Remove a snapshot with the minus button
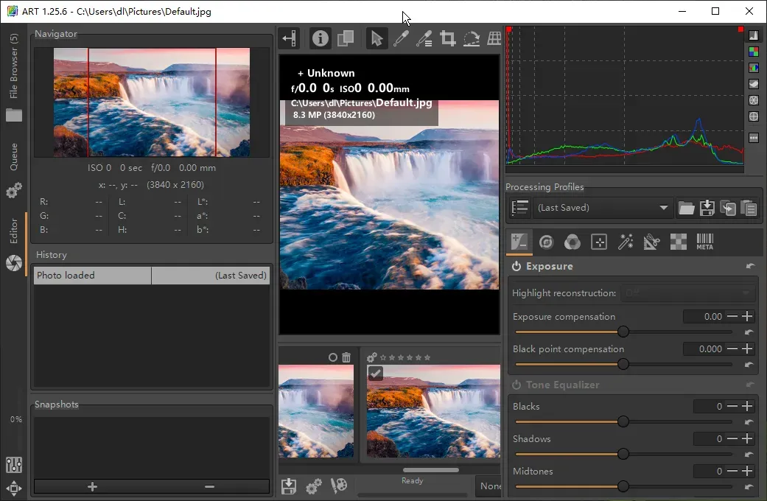This screenshot has height=501, width=767. pyautogui.click(x=209, y=486)
